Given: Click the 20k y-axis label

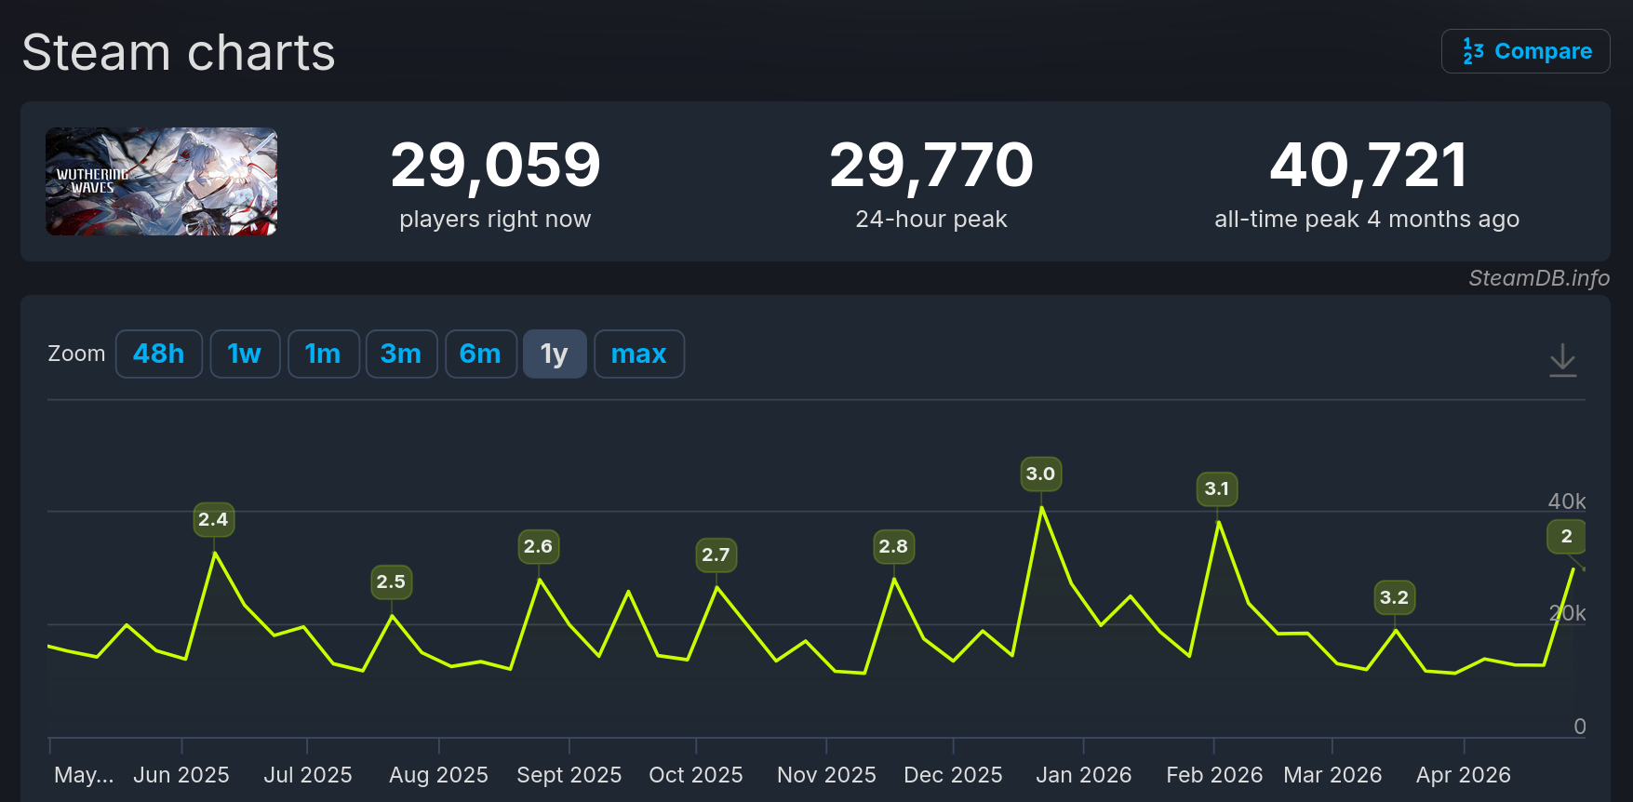Looking at the screenshot, I should [1567, 613].
